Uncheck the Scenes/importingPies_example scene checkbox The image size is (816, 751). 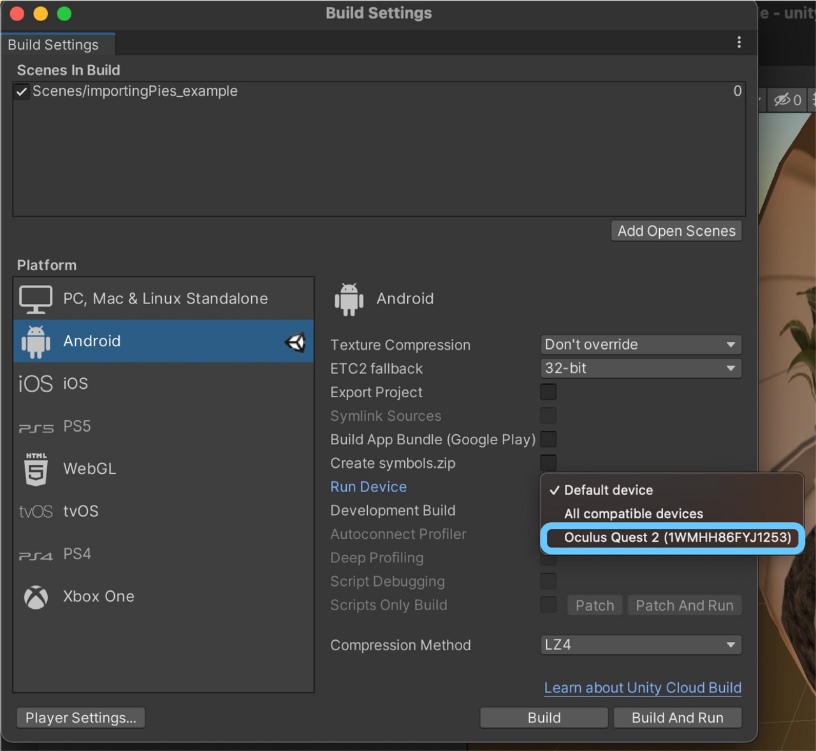click(22, 92)
